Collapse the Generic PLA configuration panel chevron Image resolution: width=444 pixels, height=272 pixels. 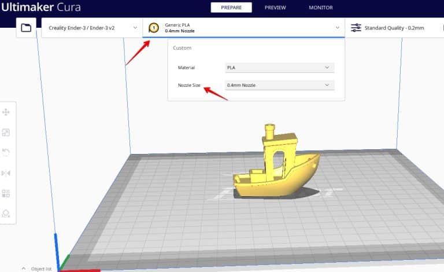(338, 28)
